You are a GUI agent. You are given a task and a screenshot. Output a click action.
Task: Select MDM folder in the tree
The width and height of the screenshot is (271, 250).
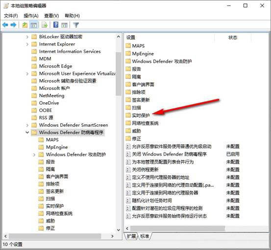pyautogui.click(x=45, y=59)
